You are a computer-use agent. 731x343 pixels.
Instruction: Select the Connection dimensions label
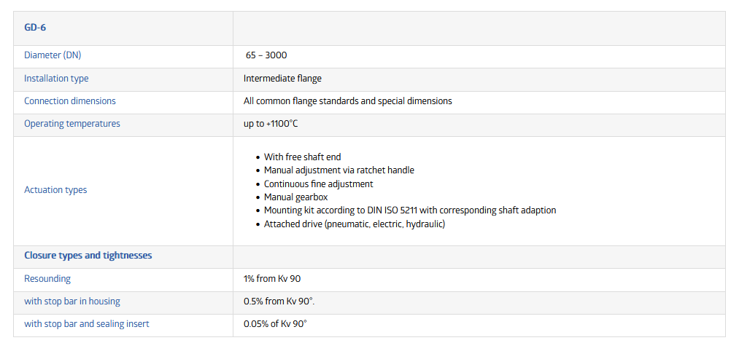(70, 100)
